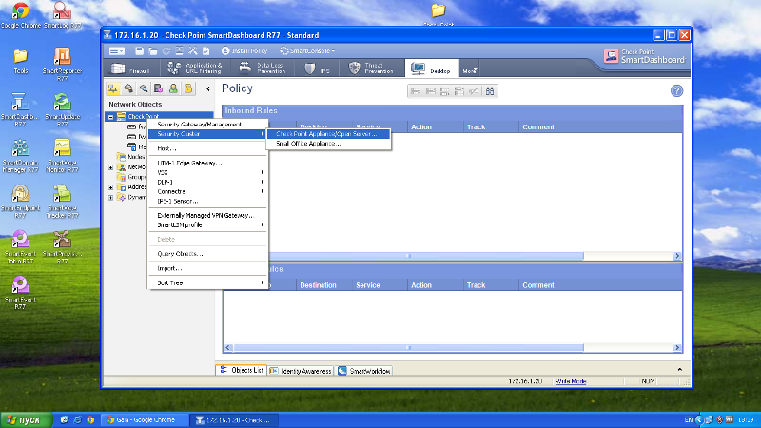The height and width of the screenshot is (428, 761).
Task: Open the Connectra submenu
Action: 207,192
